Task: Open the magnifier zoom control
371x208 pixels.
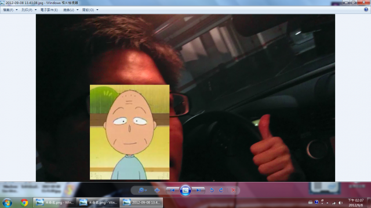Action: click(143, 190)
